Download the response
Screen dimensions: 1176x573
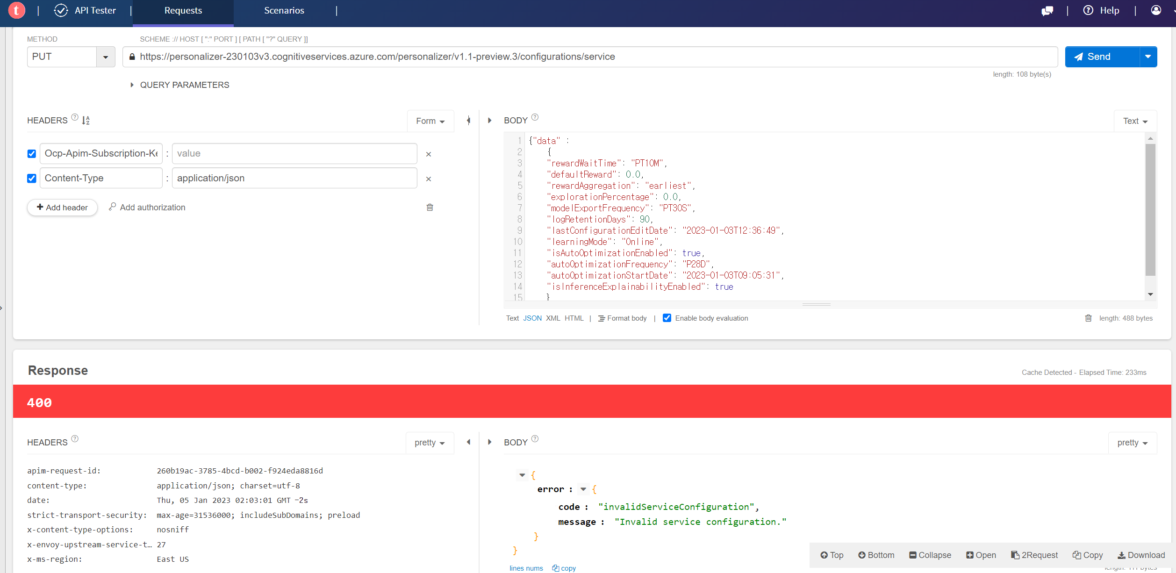pyautogui.click(x=1141, y=555)
